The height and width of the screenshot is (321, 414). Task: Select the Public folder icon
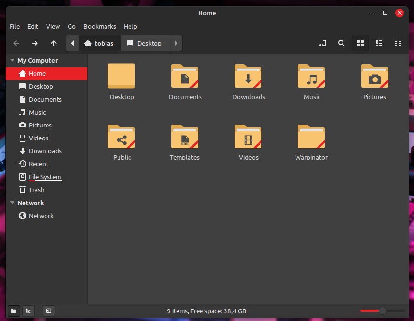[x=121, y=137]
